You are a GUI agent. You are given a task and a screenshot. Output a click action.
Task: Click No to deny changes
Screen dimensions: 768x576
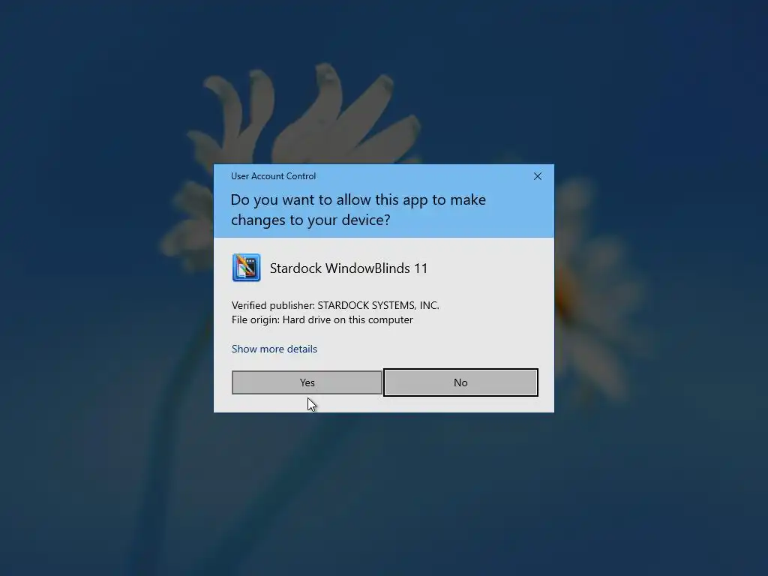click(460, 382)
